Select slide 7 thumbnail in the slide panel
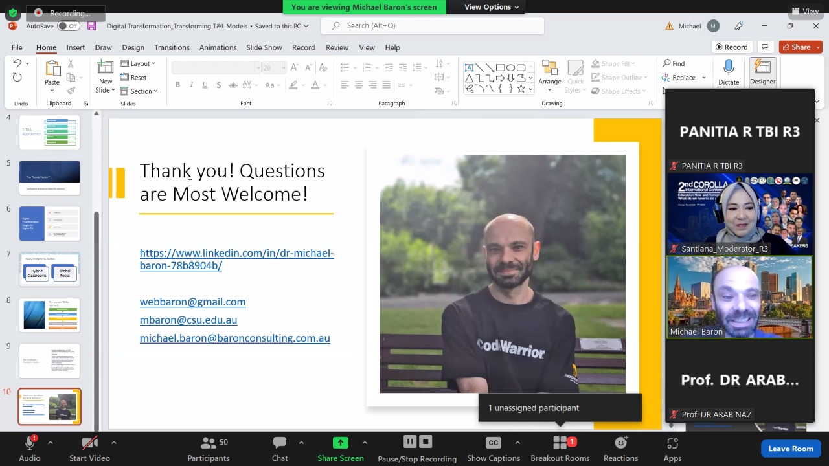829x466 pixels. click(50, 269)
